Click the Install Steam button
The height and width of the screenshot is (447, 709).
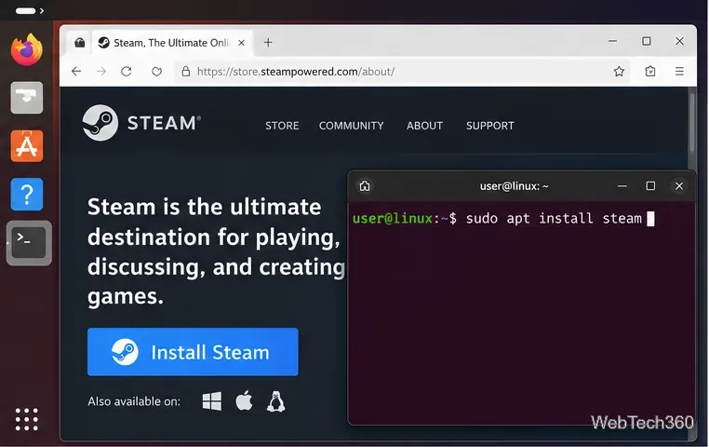coord(193,352)
